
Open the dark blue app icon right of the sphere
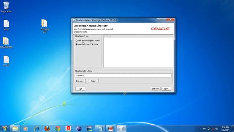pyautogui.click(x=90, y=129)
